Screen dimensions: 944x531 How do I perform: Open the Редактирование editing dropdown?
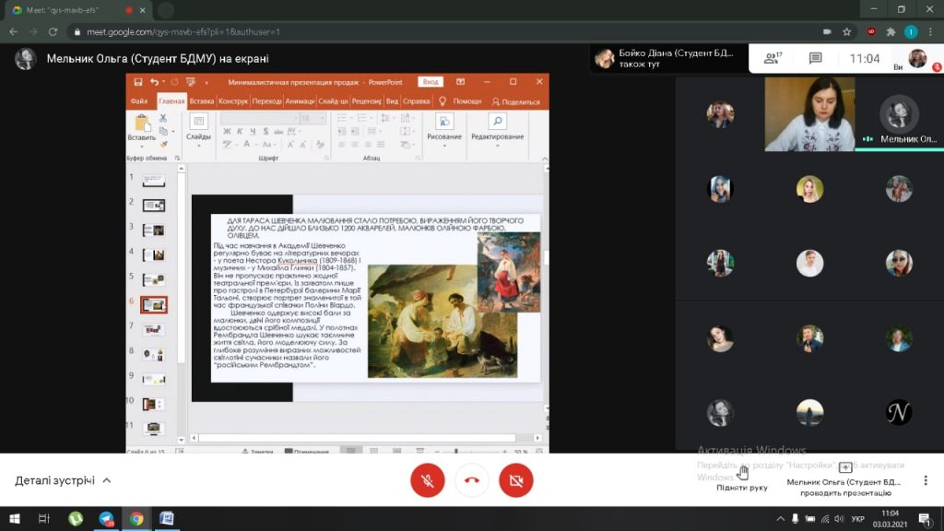pyautogui.click(x=497, y=129)
